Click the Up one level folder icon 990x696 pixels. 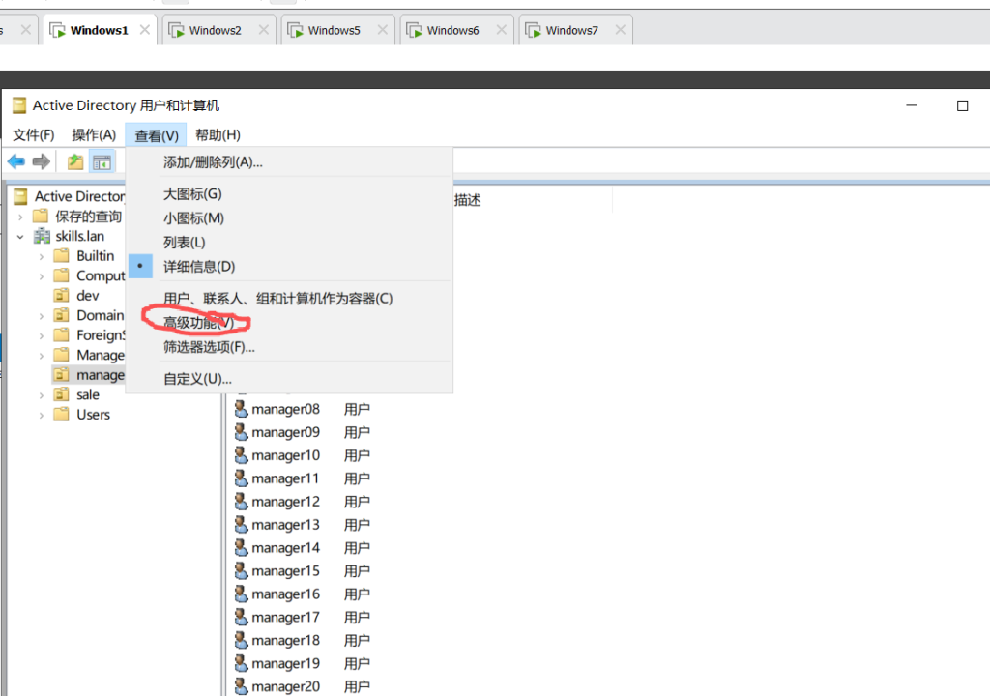click(75, 161)
